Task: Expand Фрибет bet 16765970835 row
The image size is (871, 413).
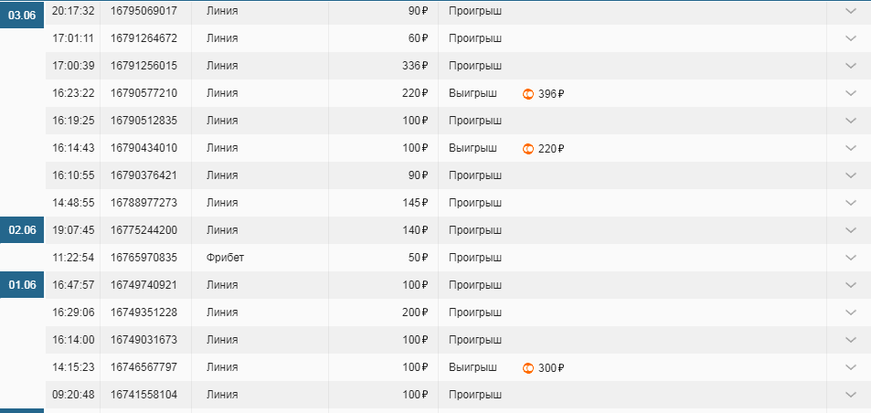Action: click(x=851, y=258)
